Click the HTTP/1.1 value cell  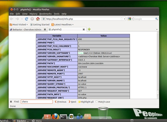104,87
